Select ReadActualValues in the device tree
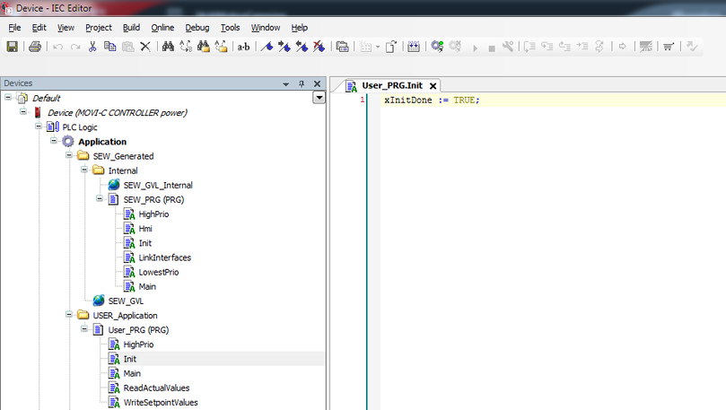This screenshot has height=410, width=726. coord(156,388)
